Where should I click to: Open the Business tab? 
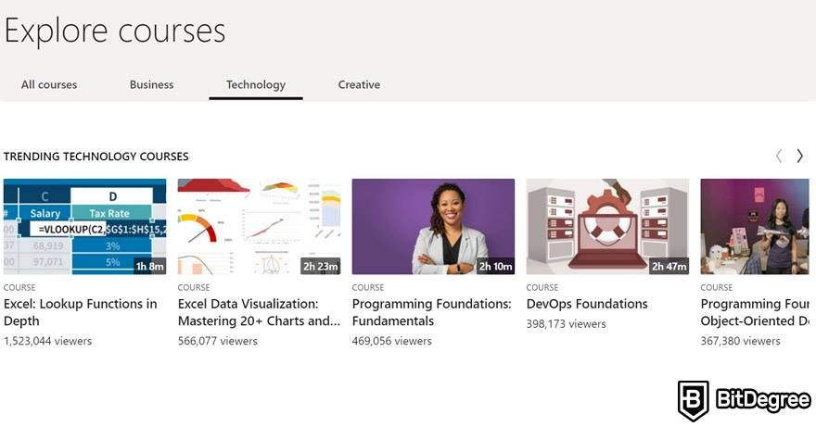pos(151,85)
